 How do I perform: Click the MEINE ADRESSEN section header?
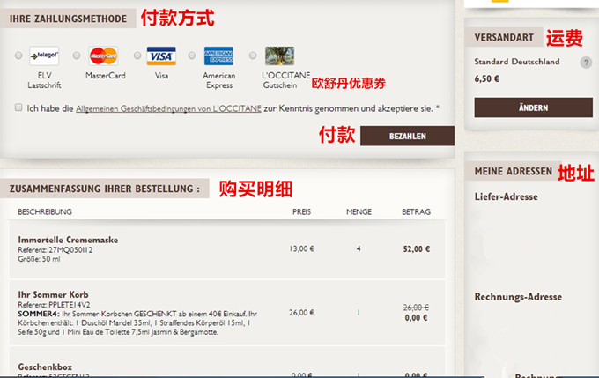pos(513,171)
